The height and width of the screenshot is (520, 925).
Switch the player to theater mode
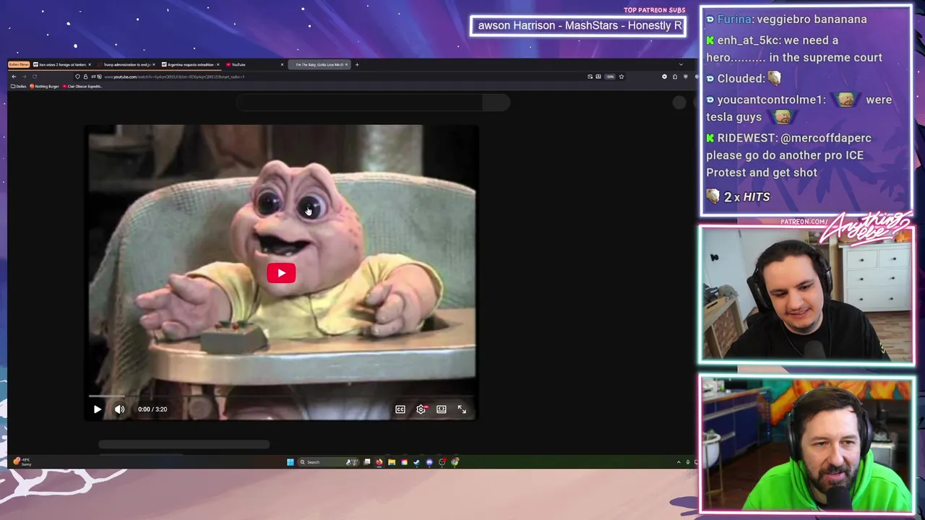(442, 409)
